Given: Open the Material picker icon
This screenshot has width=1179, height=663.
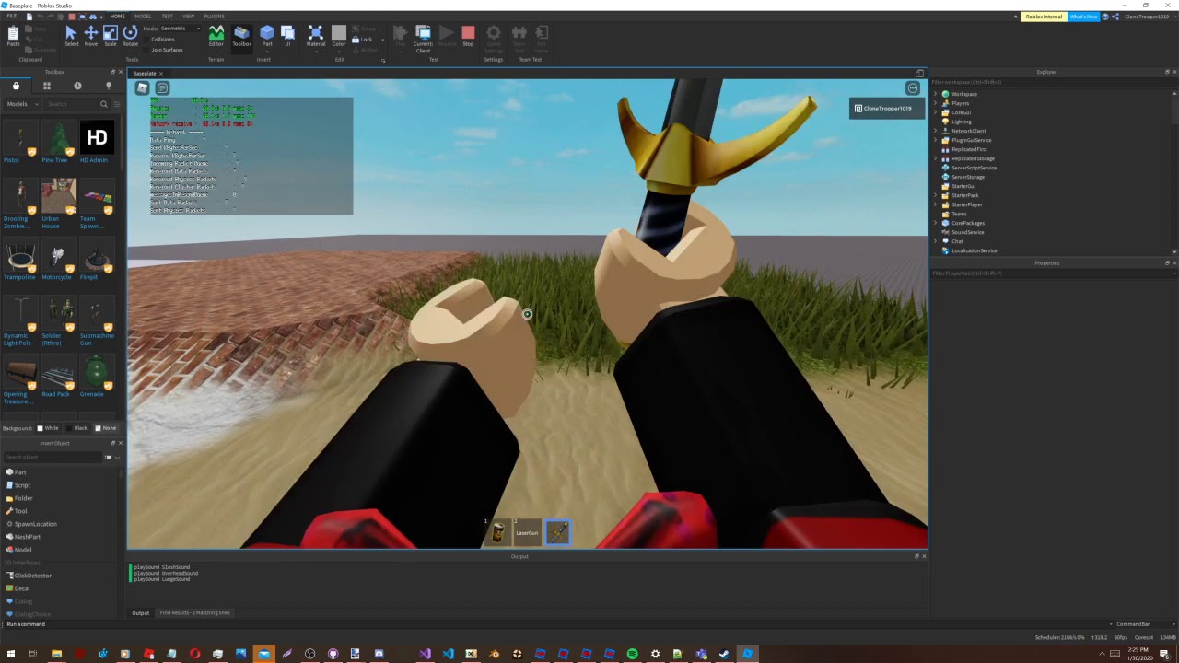Looking at the screenshot, I should tap(315, 33).
